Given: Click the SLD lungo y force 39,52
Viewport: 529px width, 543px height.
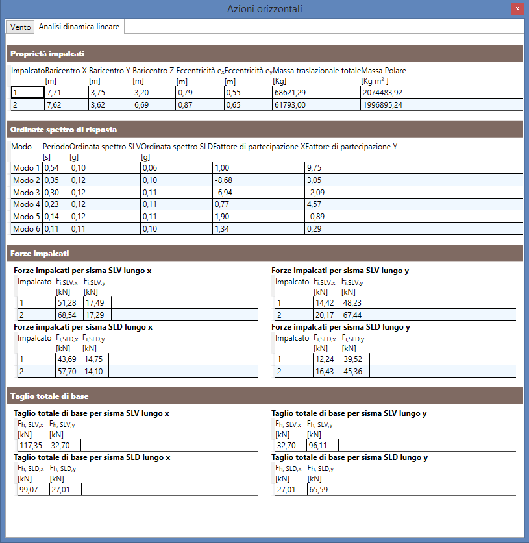Looking at the screenshot, I should (x=355, y=359).
